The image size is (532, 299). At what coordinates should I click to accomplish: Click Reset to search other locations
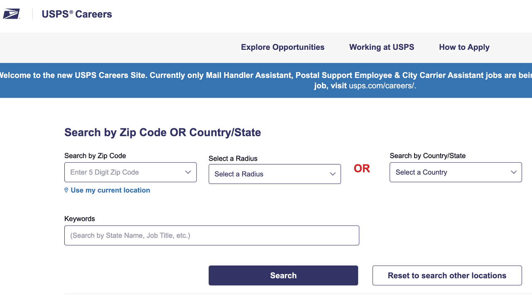click(x=447, y=275)
